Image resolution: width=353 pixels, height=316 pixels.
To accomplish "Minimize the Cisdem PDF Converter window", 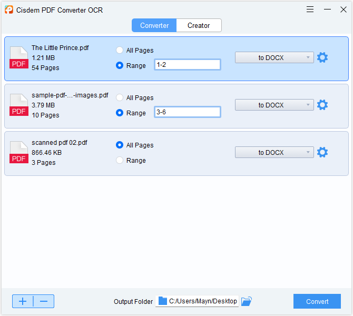I will point(327,9).
